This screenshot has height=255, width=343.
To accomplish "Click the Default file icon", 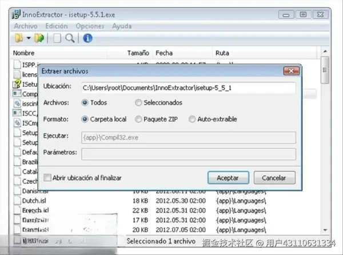I will 17,152.
